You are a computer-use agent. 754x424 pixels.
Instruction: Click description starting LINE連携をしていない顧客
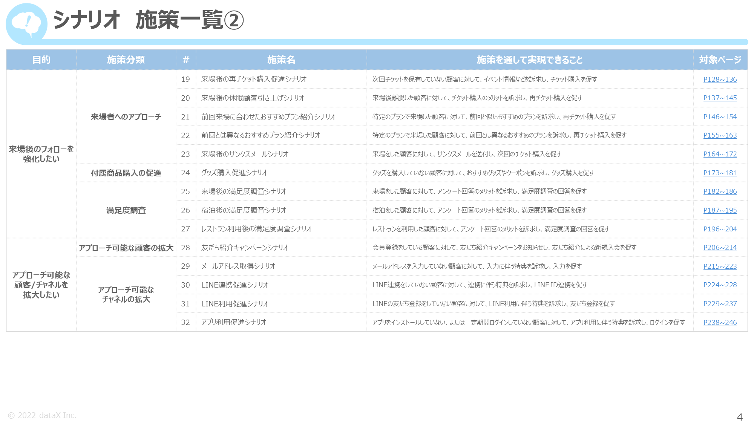480,285
